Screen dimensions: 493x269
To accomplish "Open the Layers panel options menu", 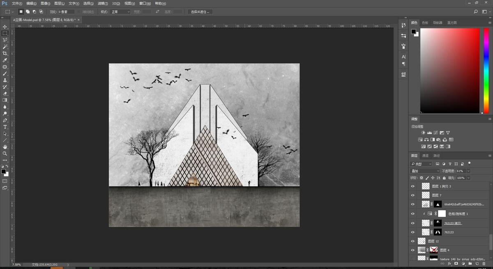I will pos(489,156).
